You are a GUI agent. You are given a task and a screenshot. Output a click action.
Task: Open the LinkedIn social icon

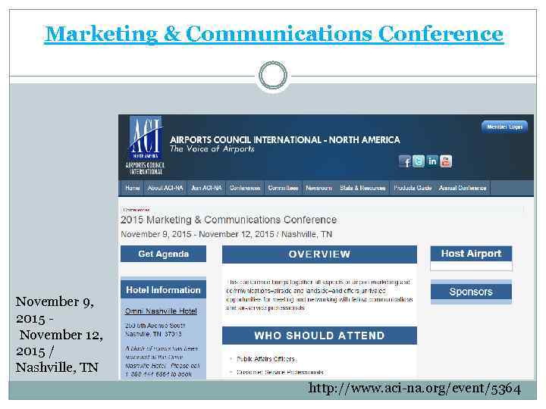click(432, 161)
